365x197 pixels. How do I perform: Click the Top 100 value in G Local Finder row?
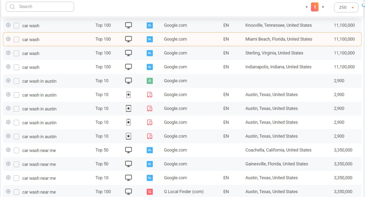click(103, 192)
